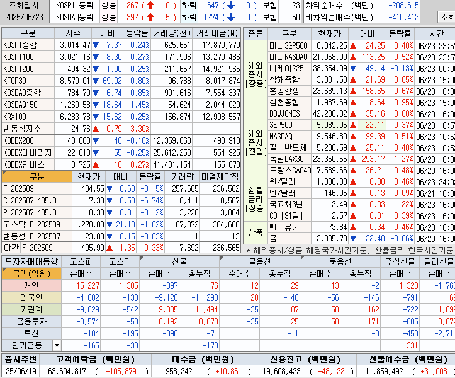This screenshot has width=455, height=378.
Task: Select the KODEX인버스 row label
Action: [x=28, y=164]
